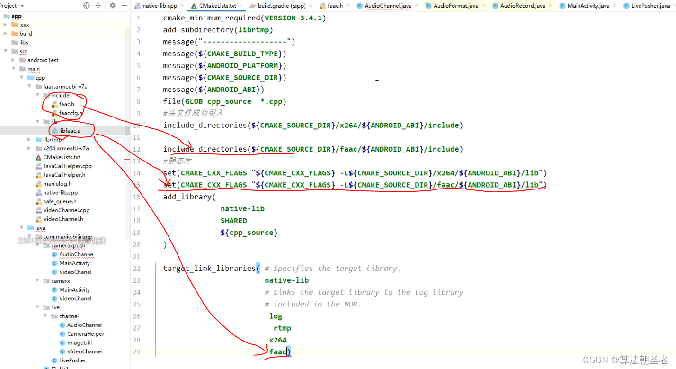Click the ImageUtil class icon
This screenshot has width=676, height=369.
[62, 342]
